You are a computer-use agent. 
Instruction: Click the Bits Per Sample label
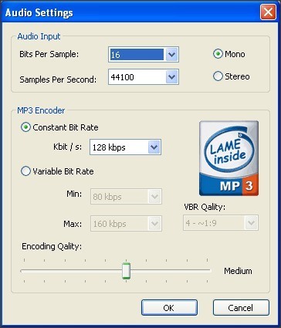pyautogui.click(x=49, y=54)
